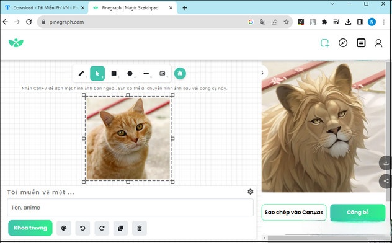Open the browser extensions puzzle icon

(x=324, y=22)
